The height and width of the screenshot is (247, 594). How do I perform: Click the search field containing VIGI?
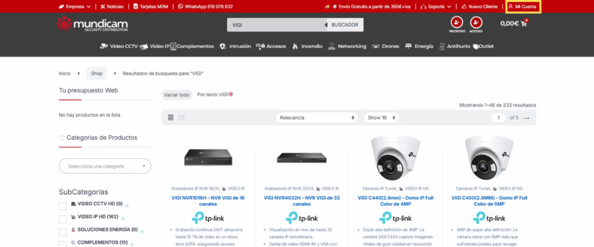[x=277, y=25]
